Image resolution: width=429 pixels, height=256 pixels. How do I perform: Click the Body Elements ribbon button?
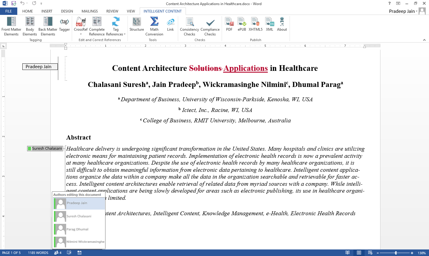click(x=30, y=26)
